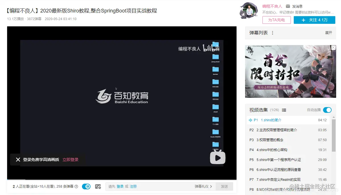Screen dimensions: 341x195
Task: Click the video title text
Action: coord(82,10)
